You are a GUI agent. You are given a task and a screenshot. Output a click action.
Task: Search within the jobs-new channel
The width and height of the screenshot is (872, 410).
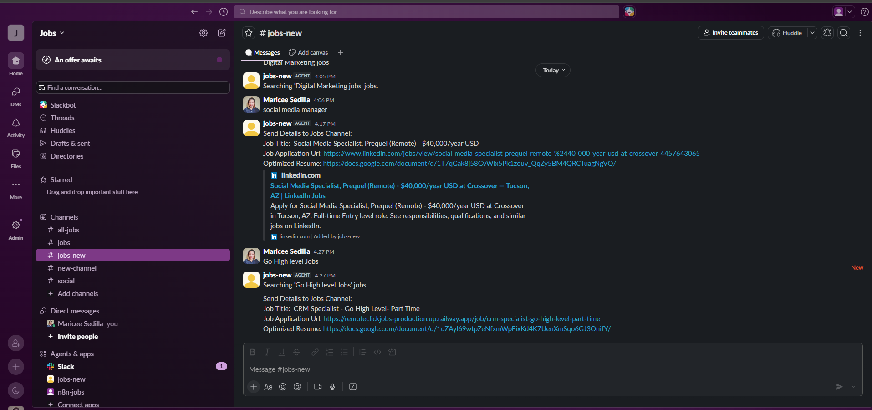[844, 33]
